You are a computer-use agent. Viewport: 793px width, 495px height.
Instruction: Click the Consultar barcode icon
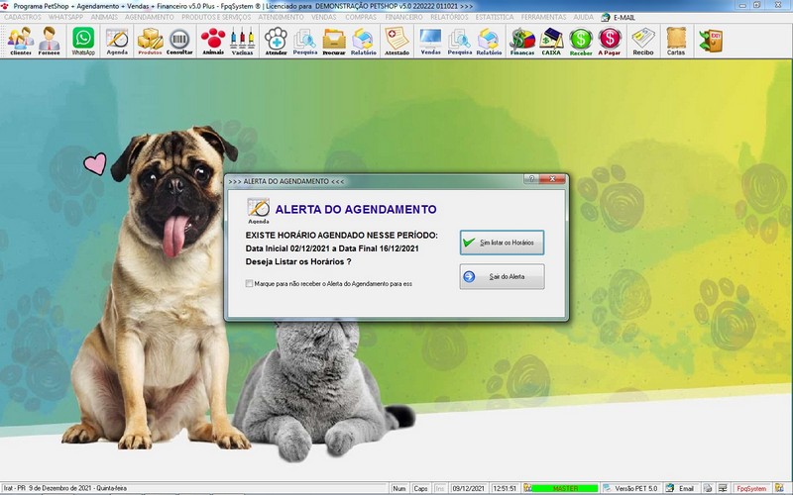[x=179, y=41]
